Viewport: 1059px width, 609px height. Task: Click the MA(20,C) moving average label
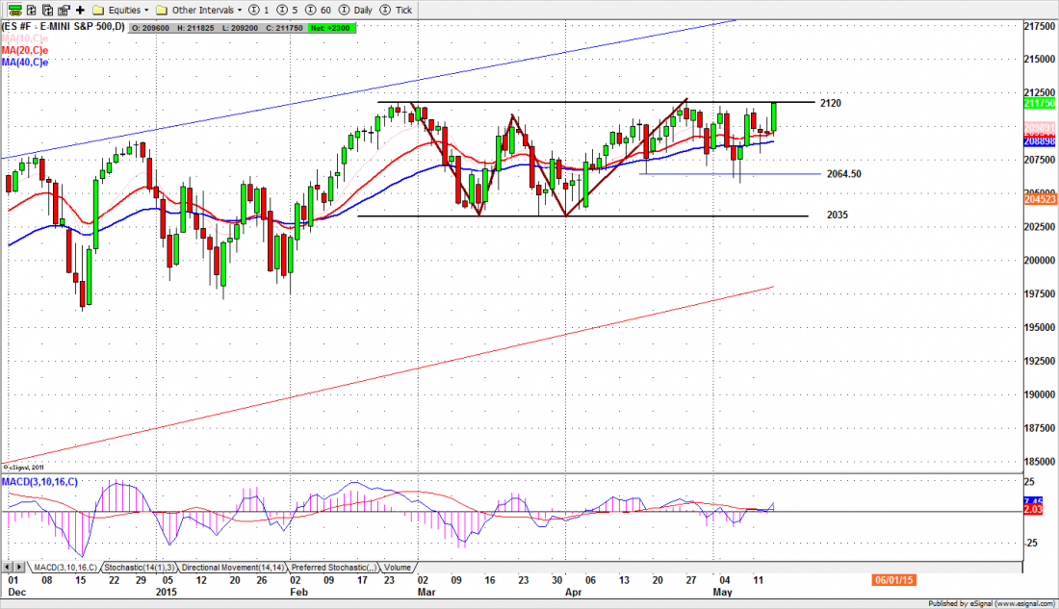tap(25, 50)
